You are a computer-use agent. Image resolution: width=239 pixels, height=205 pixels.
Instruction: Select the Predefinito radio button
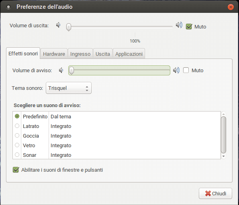click(17, 116)
